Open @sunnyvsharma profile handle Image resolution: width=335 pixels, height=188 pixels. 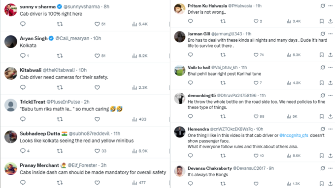[x=82, y=6]
